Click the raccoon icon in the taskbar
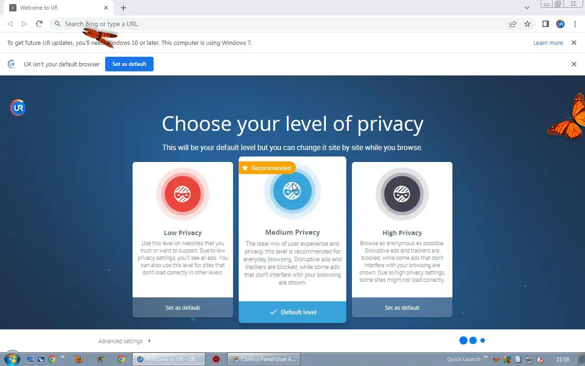This screenshot has width=585, height=366. point(100,359)
